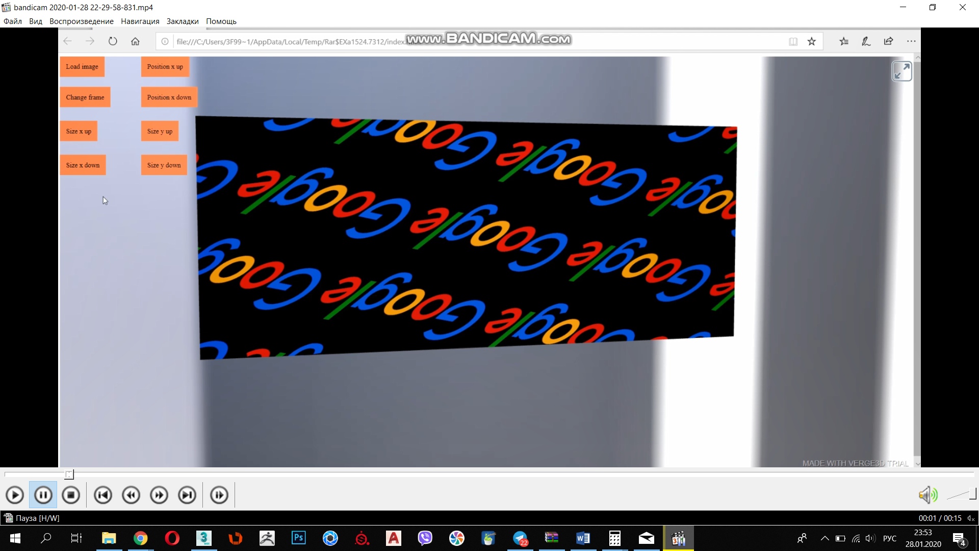Click the system tray volume icon
This screenshot has width=979, height=551.
point(870,538)
